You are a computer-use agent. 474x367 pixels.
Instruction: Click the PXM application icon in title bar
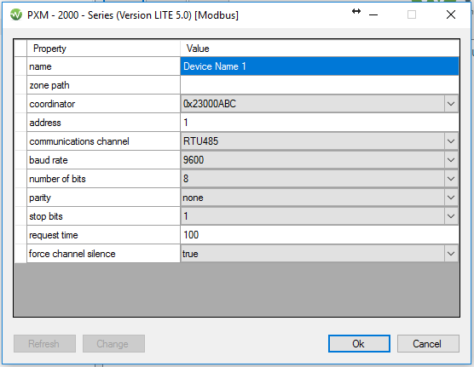click(16, 14)
